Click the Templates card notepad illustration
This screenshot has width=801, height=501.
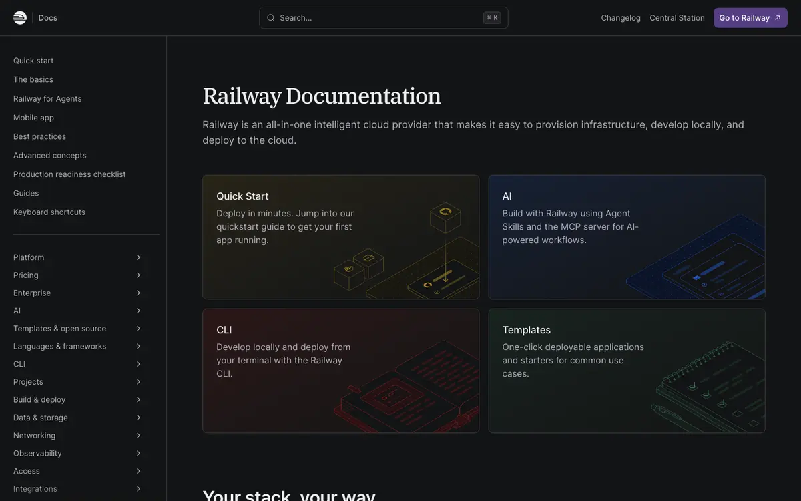[708, 387]
